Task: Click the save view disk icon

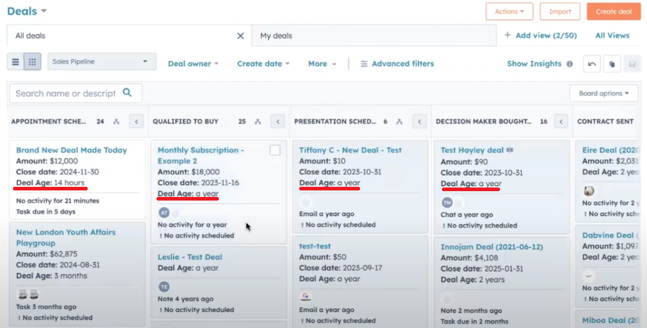Action: tap(632, 64)
